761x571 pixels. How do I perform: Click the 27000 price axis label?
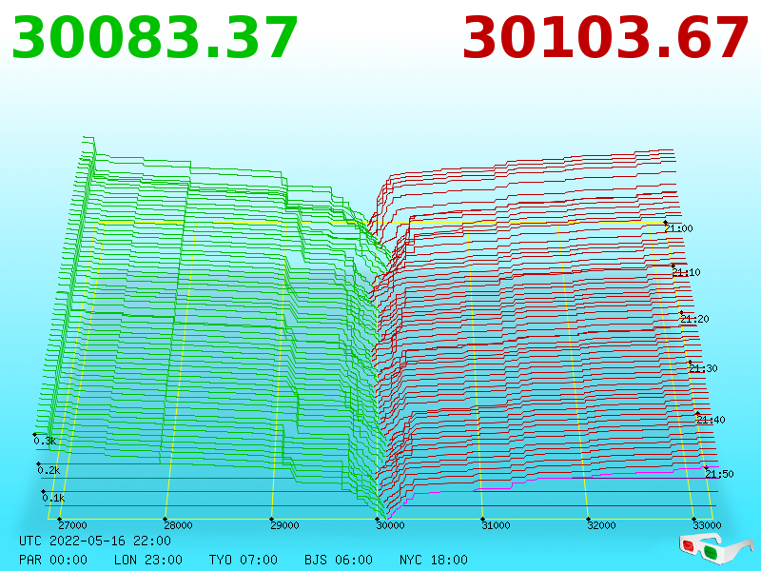coord(72,525)
